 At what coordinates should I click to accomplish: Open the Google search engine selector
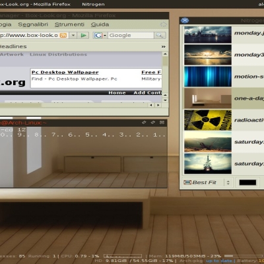point(100,35)
